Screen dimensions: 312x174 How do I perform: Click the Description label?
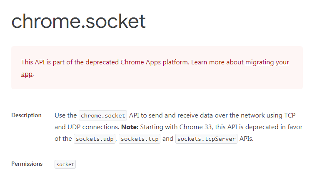pyautogui.click(x=26, y=115)
